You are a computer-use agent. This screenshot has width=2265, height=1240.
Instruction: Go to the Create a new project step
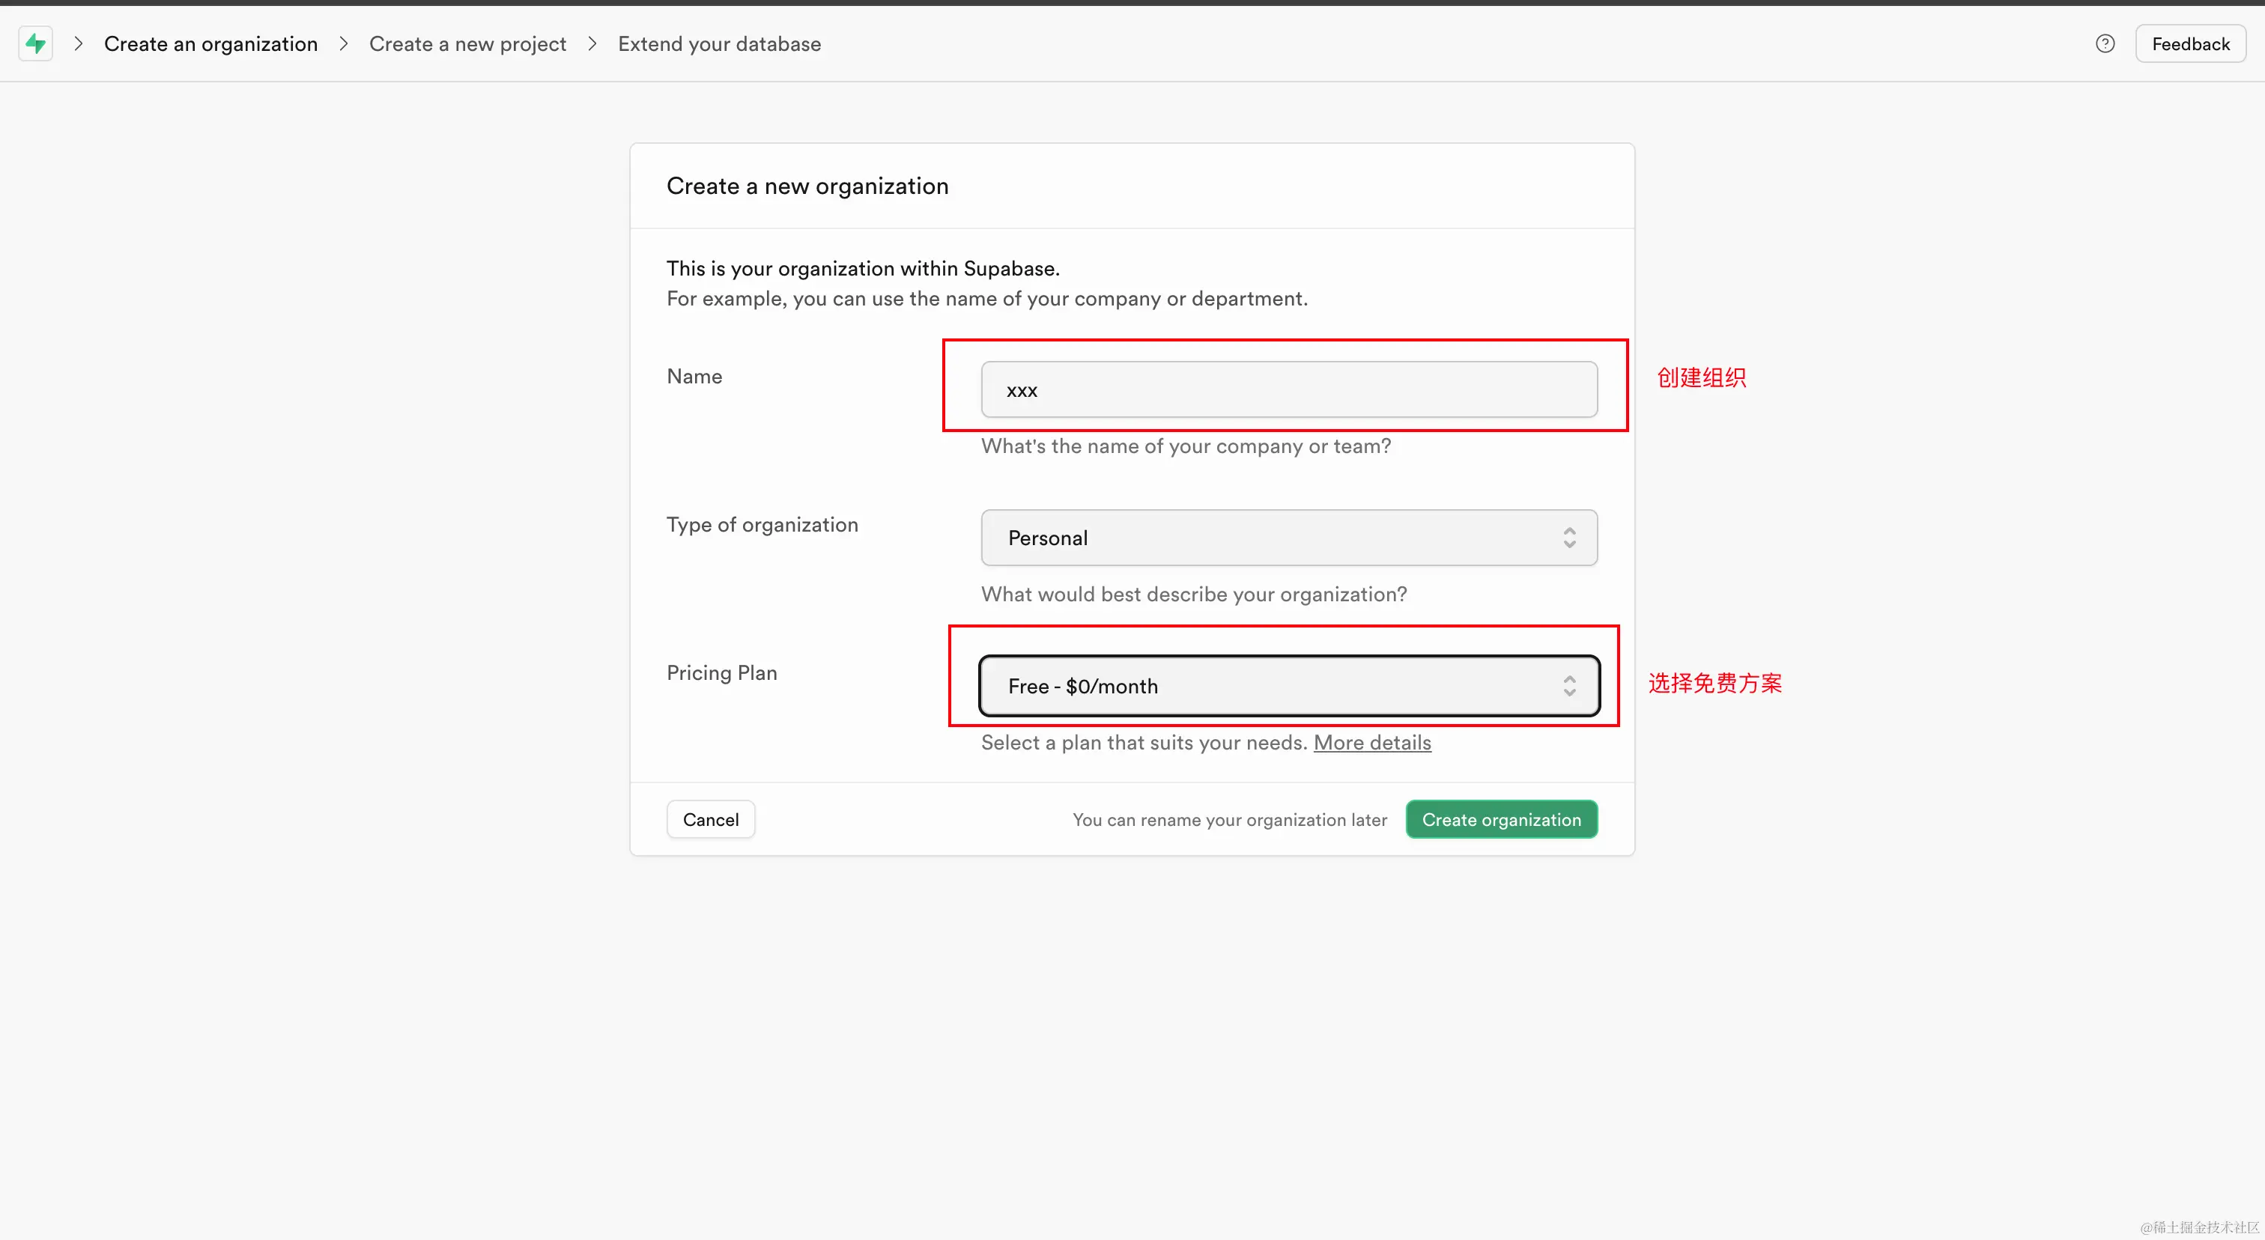point(467,44)
